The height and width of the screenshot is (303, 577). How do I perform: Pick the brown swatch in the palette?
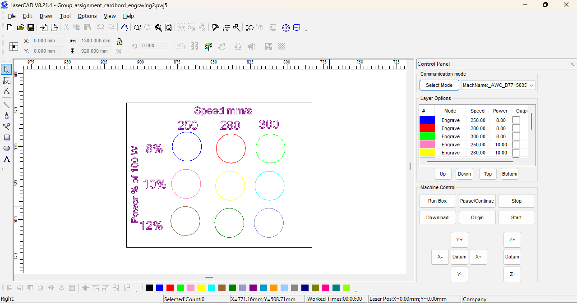click(222, 288)
